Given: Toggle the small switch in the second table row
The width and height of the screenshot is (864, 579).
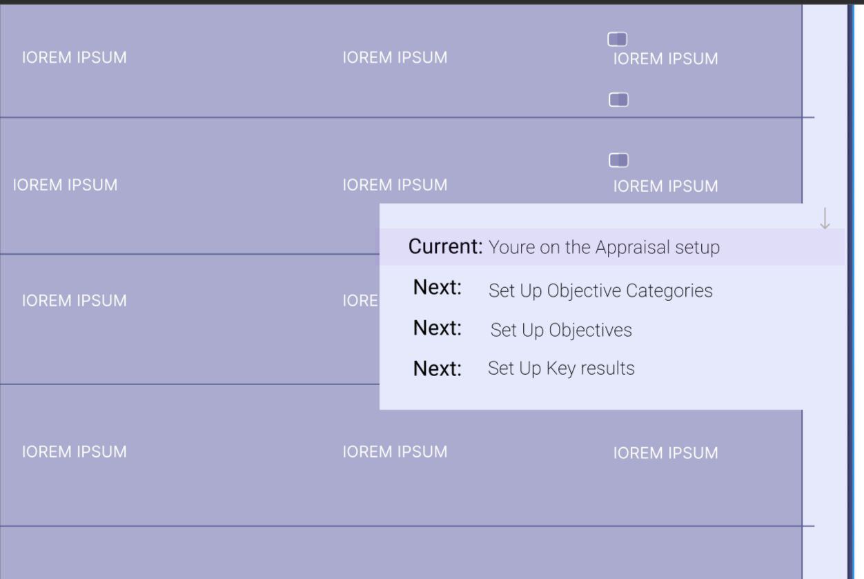Looking at the screenshot, I should [618, 159].
